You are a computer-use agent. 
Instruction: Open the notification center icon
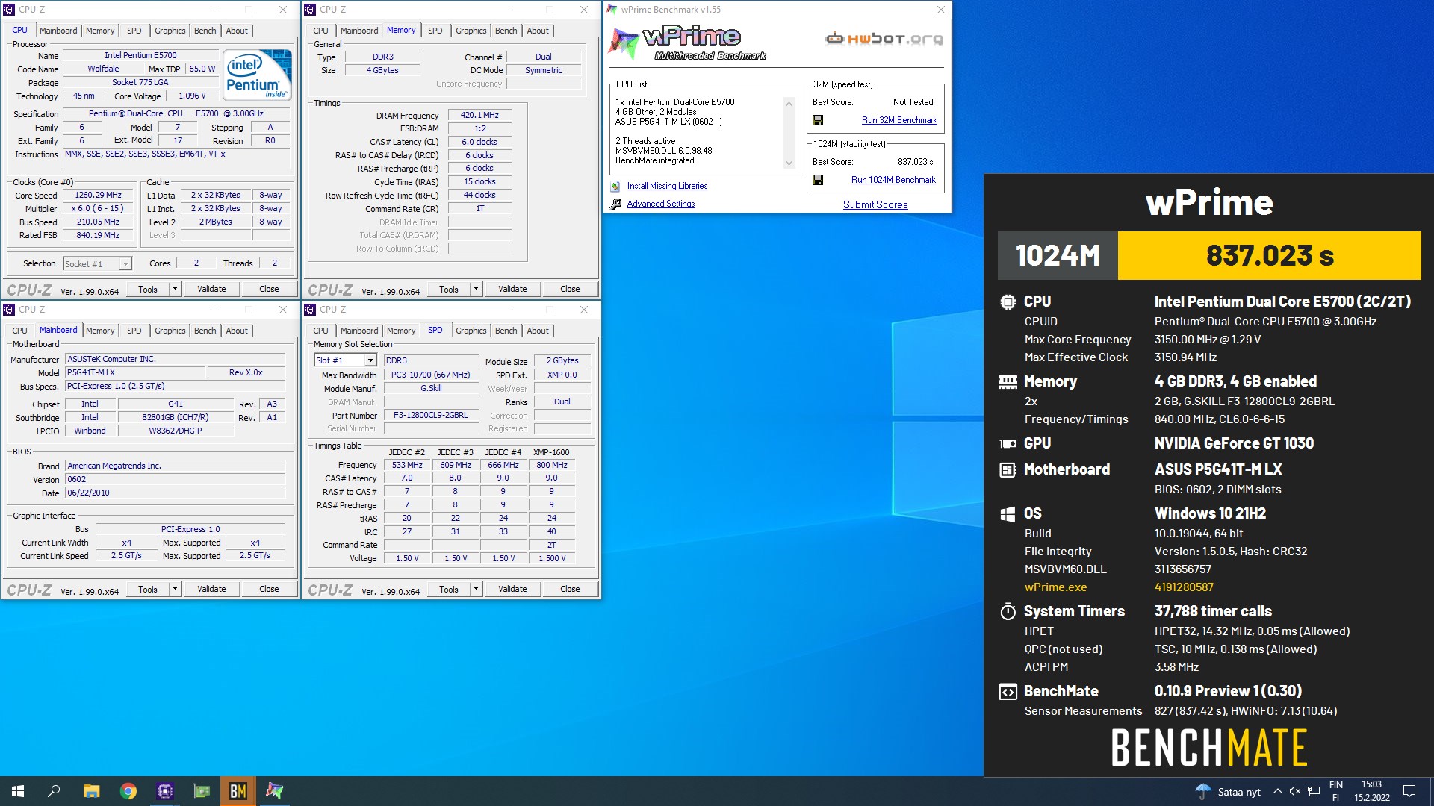(1409, 791)
